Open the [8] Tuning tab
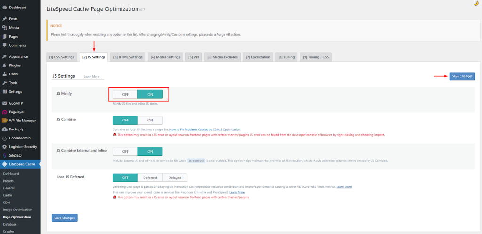482x234 pixels. [x=287, y=57]
